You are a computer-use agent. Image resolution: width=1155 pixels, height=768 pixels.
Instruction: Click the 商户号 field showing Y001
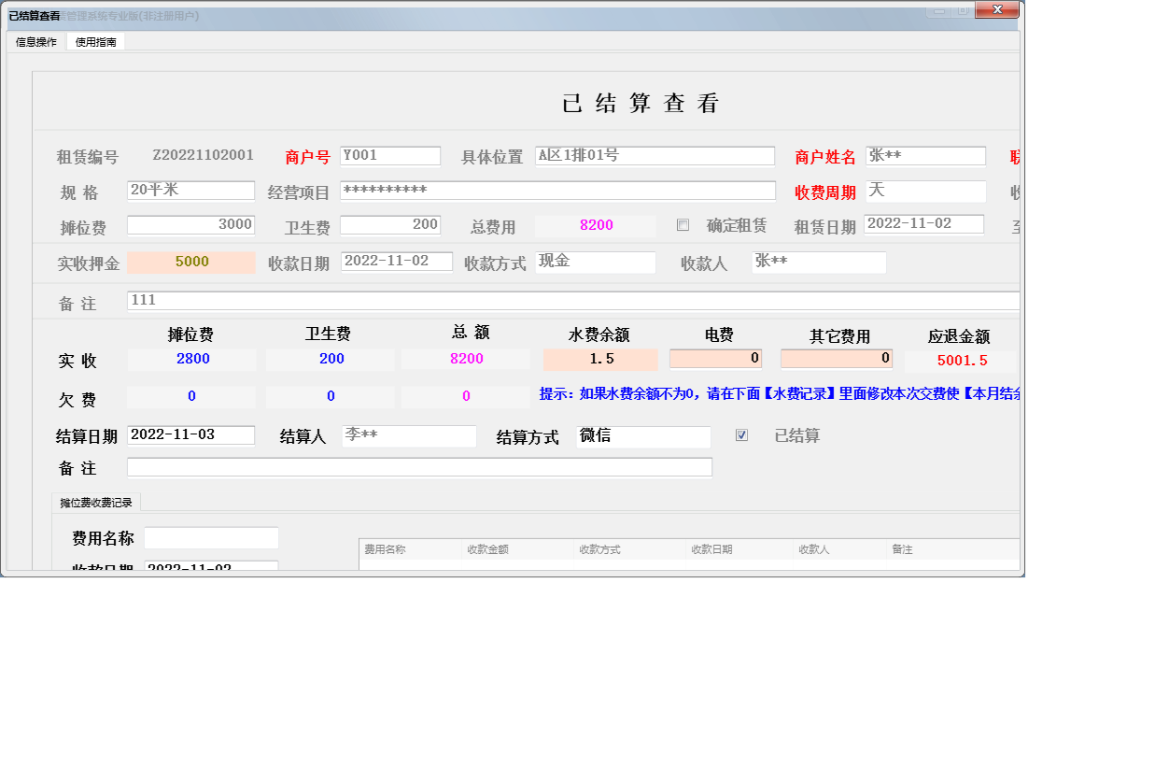tap(389, 156)
